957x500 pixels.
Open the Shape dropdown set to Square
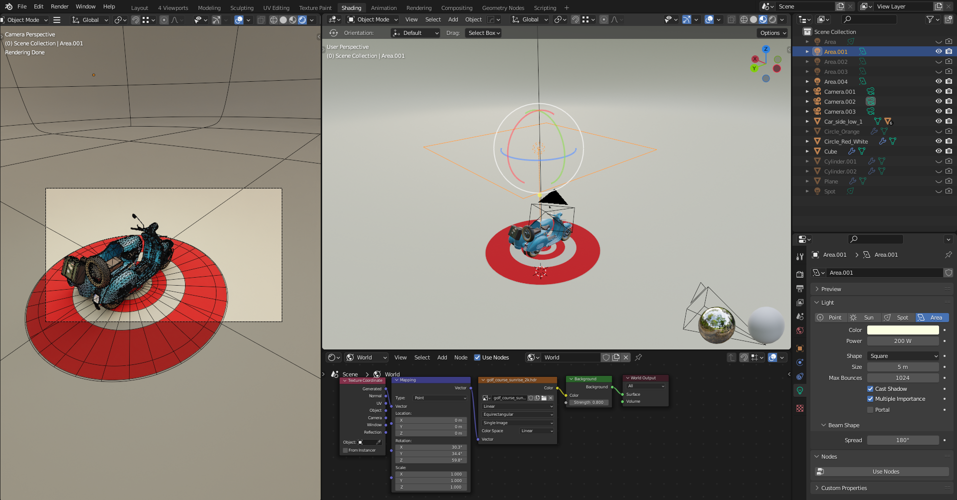(x=903, y=356)
